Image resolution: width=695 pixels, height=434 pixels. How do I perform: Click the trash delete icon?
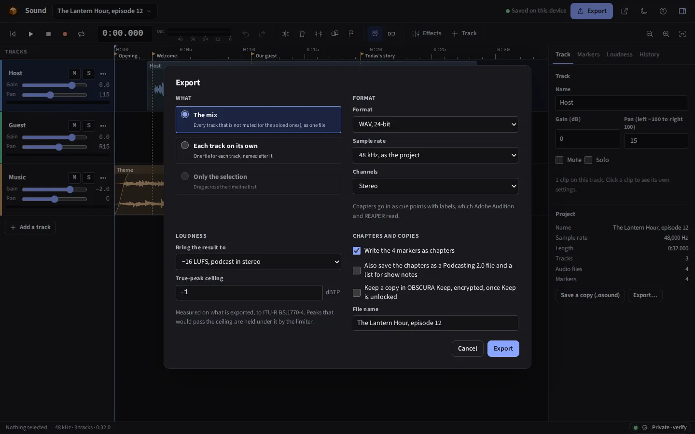click(302, 34)
